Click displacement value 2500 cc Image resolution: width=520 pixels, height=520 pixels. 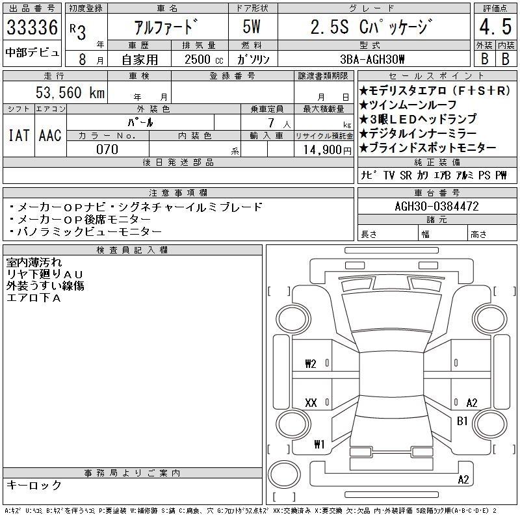(x=203, y=60)
